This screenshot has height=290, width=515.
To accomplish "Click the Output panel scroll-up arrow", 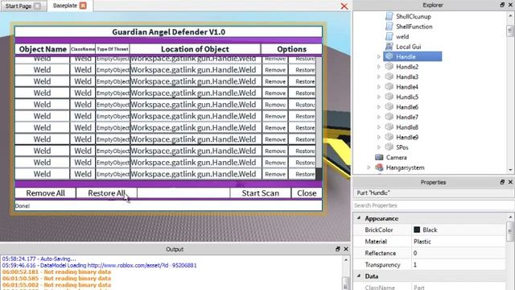I will (x=346, y=259).
